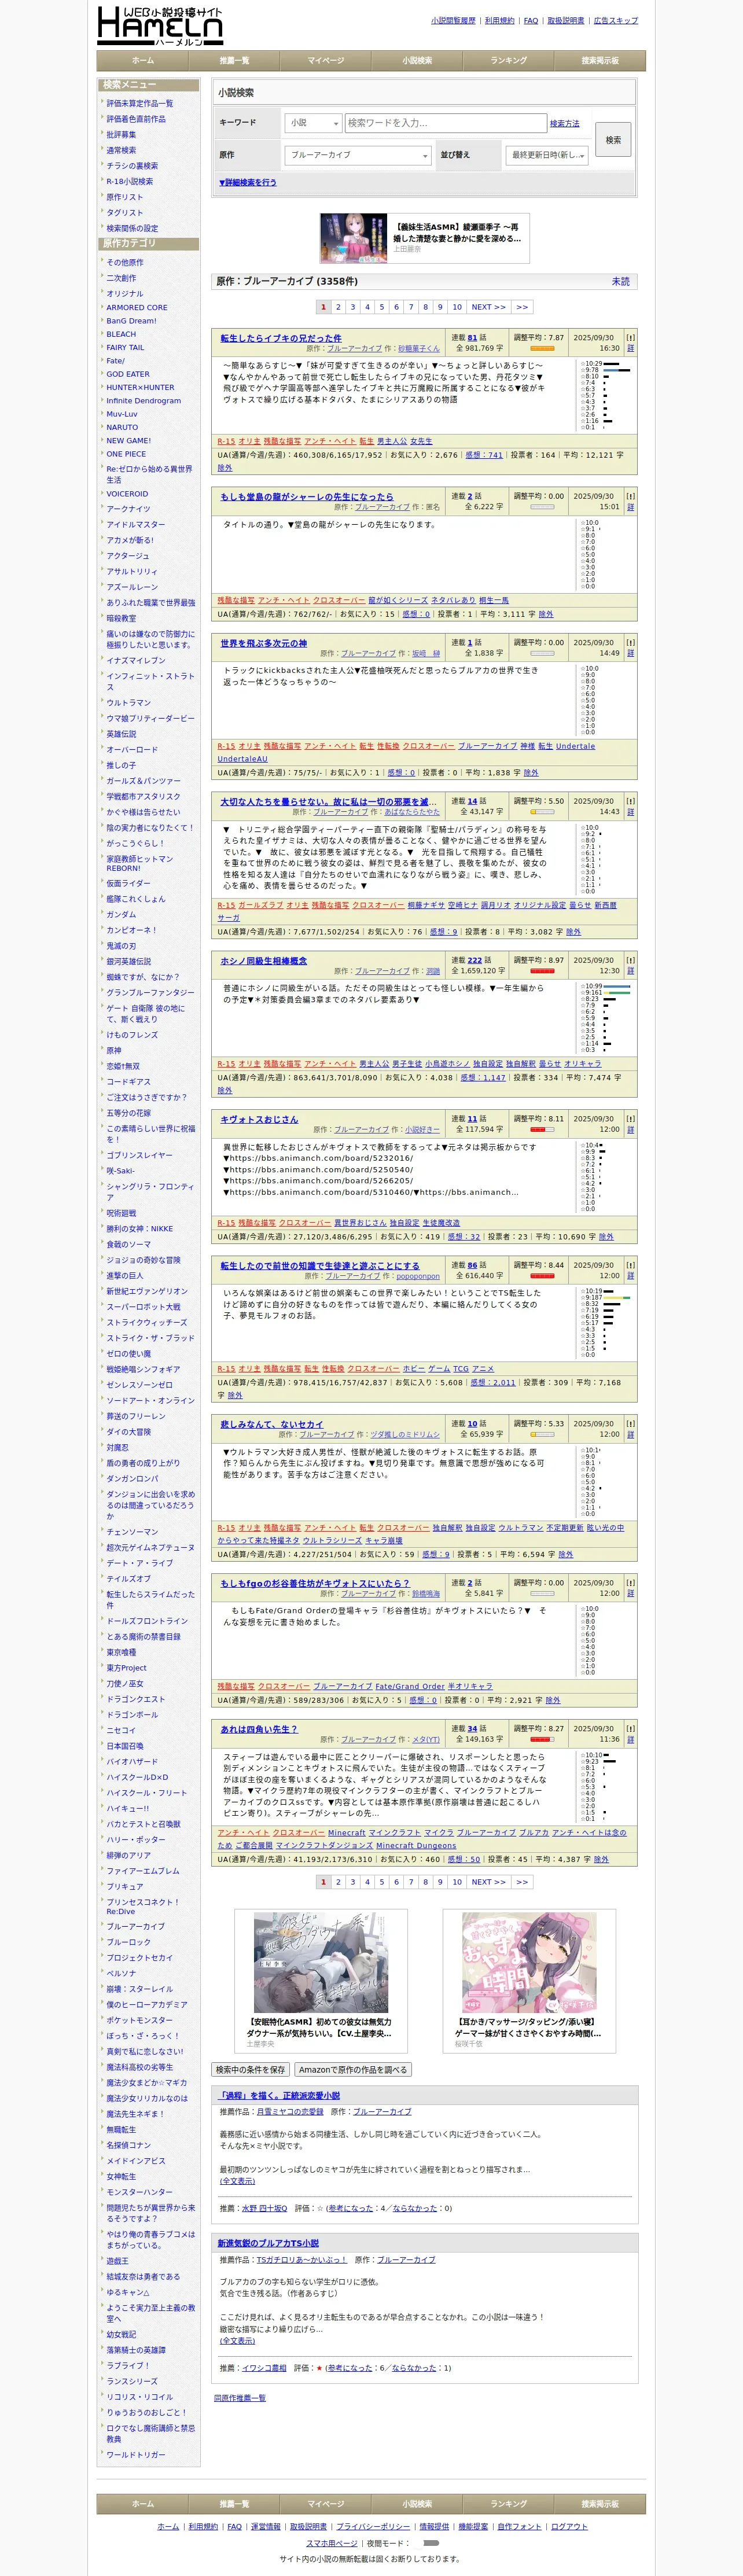The image size is (743, 2576).
Task: Open novel title ホシノ同級生相棒概念
Action: point(264,961)
